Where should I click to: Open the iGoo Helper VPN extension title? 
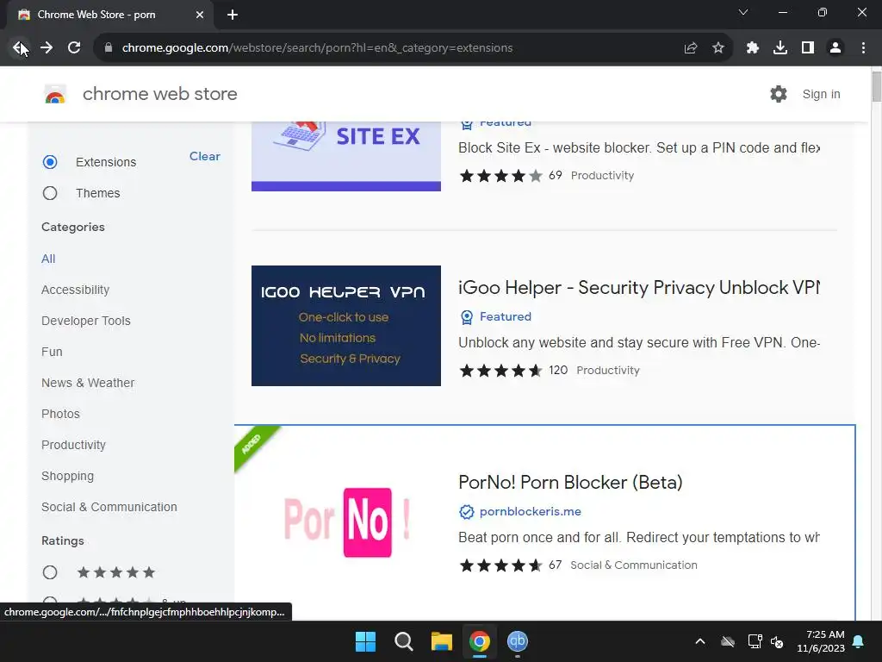click(x=639, y=288)
